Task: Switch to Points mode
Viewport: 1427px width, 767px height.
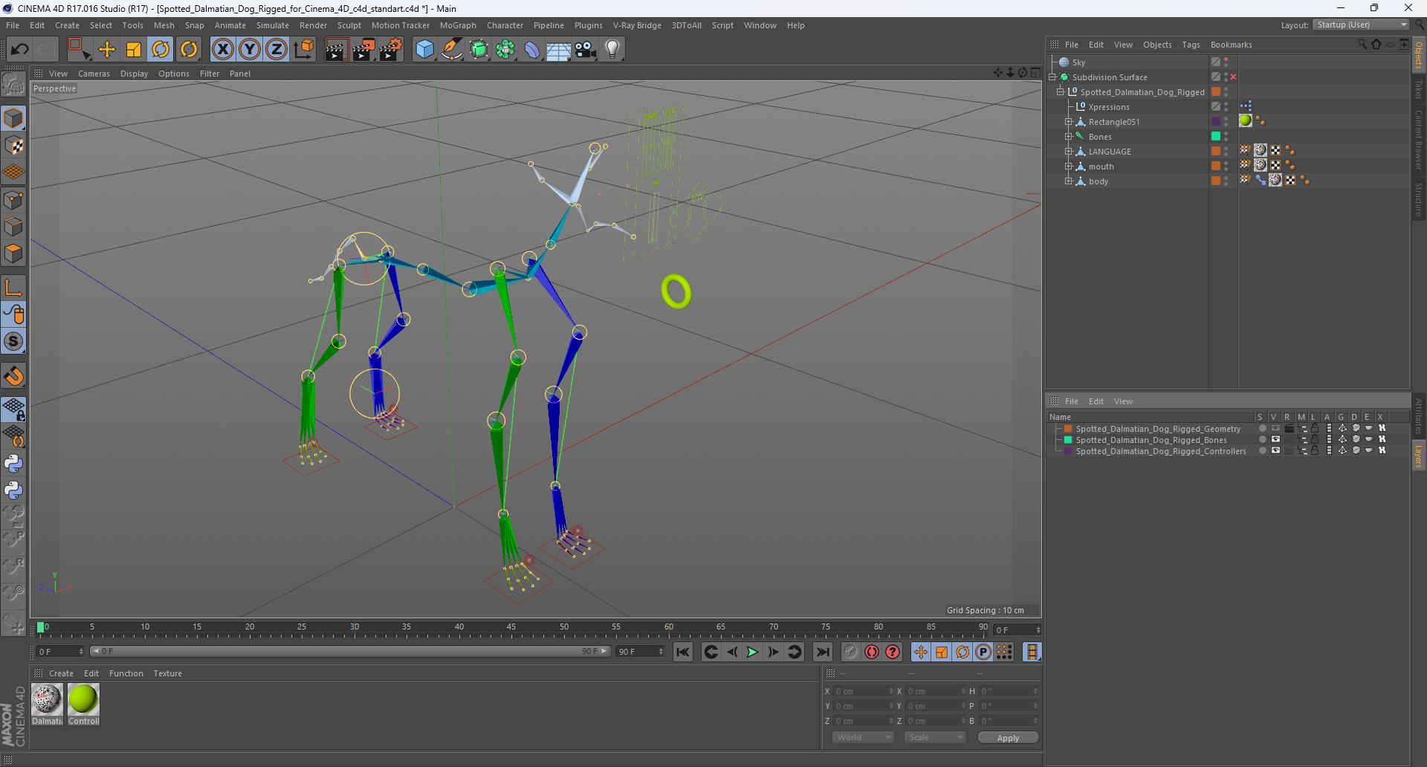Action: [x=13, y=200]
